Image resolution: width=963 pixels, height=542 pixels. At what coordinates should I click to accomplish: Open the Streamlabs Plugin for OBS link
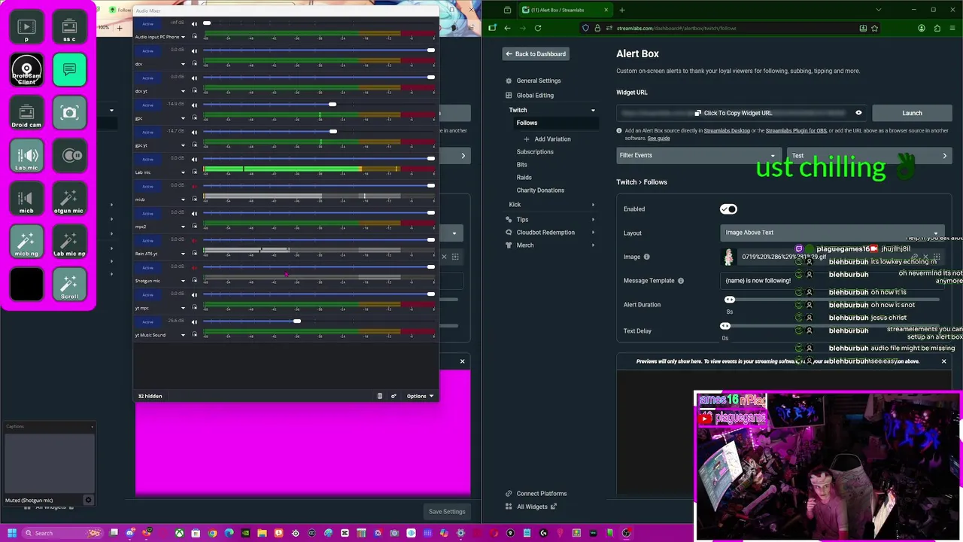point(796,131)
